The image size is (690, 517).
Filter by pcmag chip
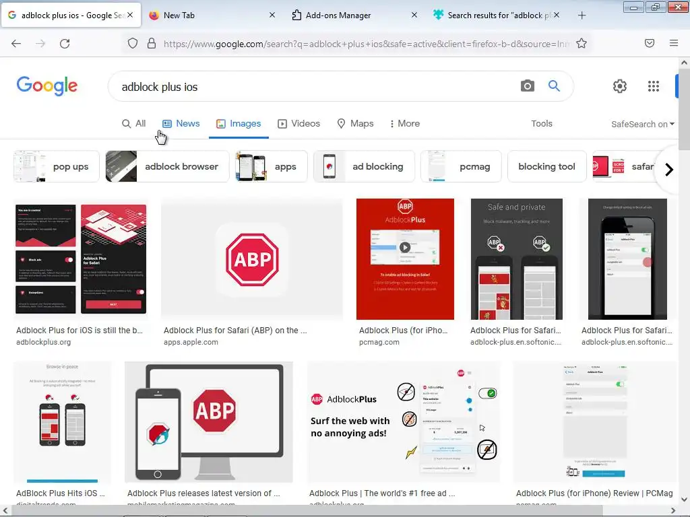click(x=461, y=166)
